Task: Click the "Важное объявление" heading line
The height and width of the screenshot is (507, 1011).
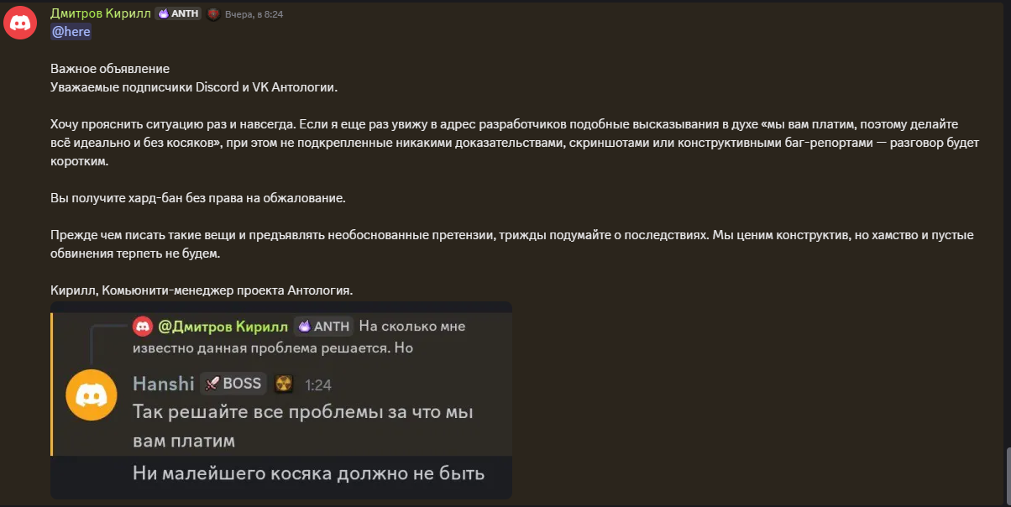Action: click(109, 69)
